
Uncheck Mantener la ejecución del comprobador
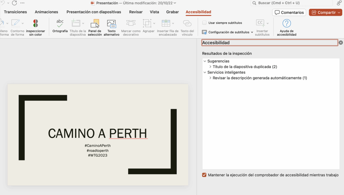pos(204,175)
